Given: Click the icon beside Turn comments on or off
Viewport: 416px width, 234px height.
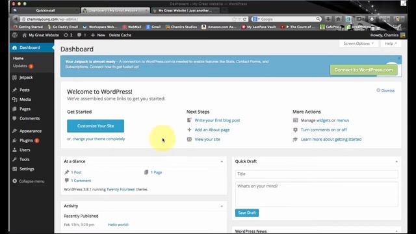Looking at the screenshot, I should 295,130.
